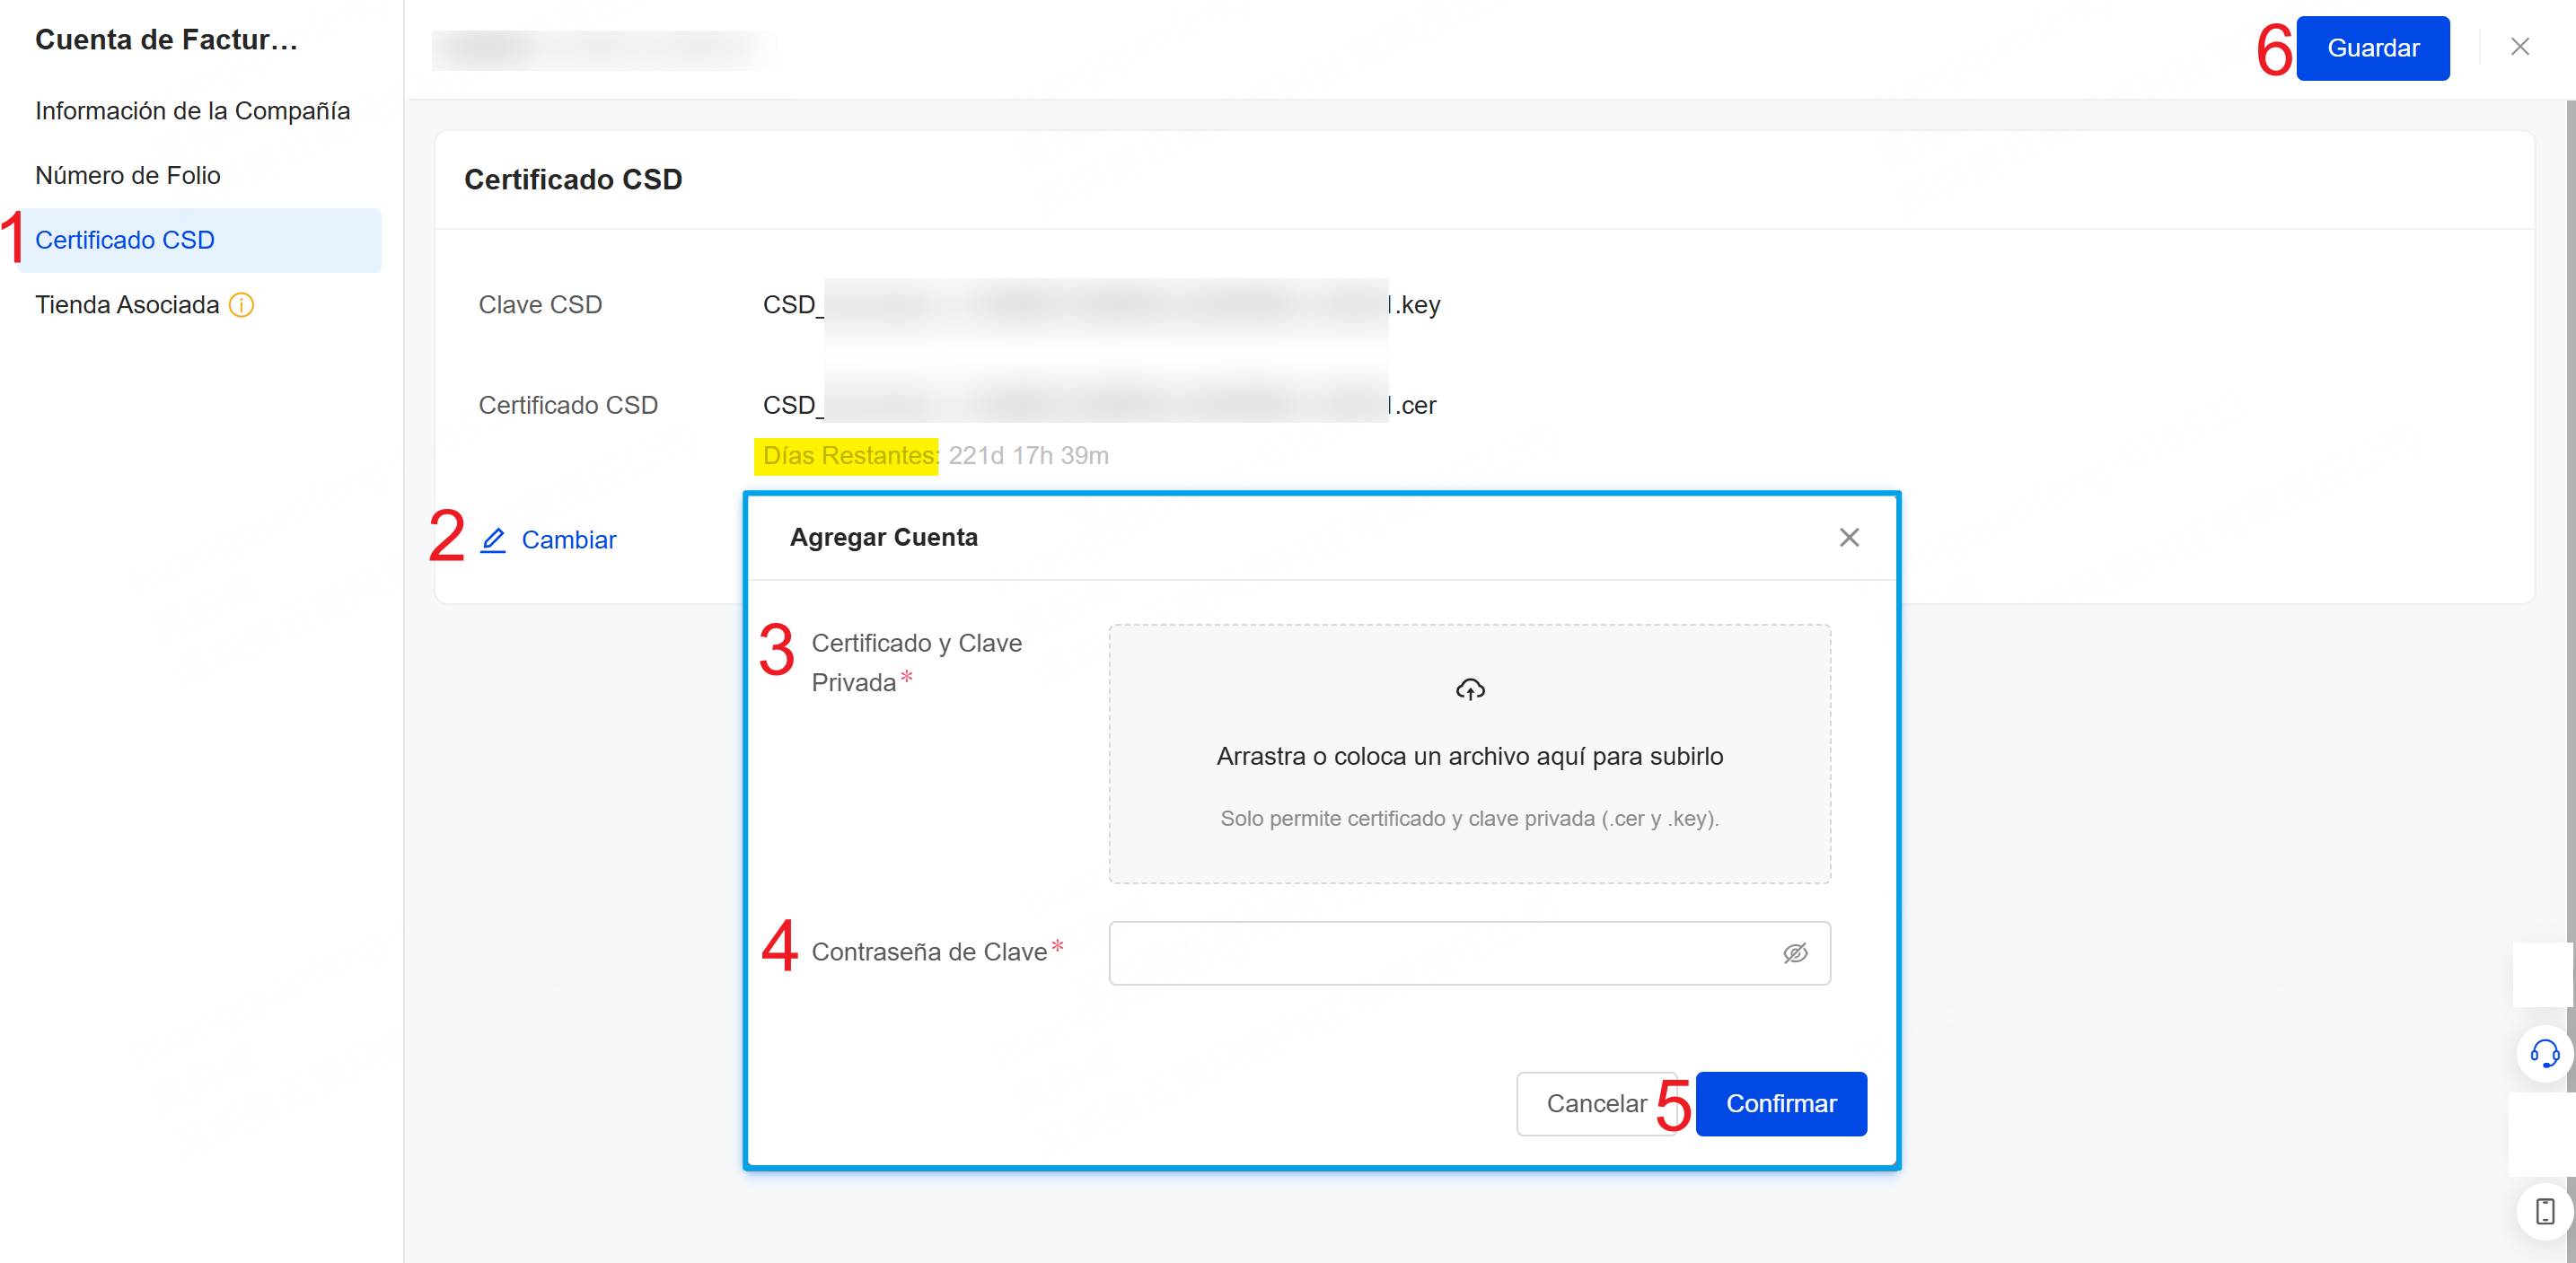The width and height of the screenshot is (2576, 1263).
Task: Click the .key file name
Action: tap(1101, 305)
